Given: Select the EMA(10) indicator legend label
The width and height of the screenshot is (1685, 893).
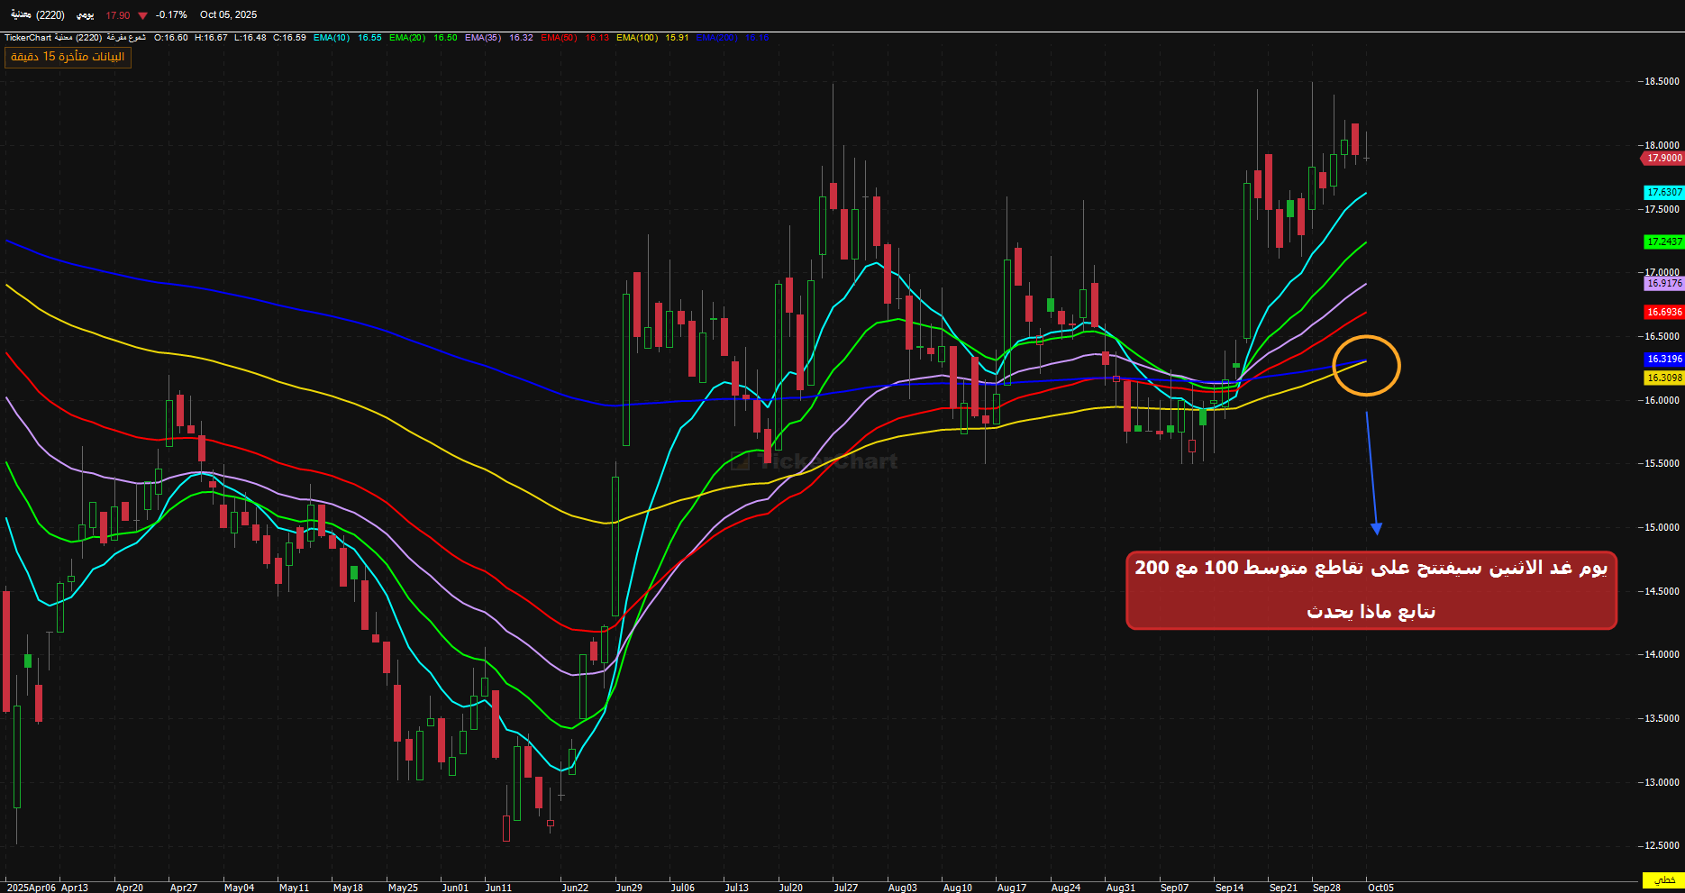Looking at the screenshot, I should click(x=332, y=38).
